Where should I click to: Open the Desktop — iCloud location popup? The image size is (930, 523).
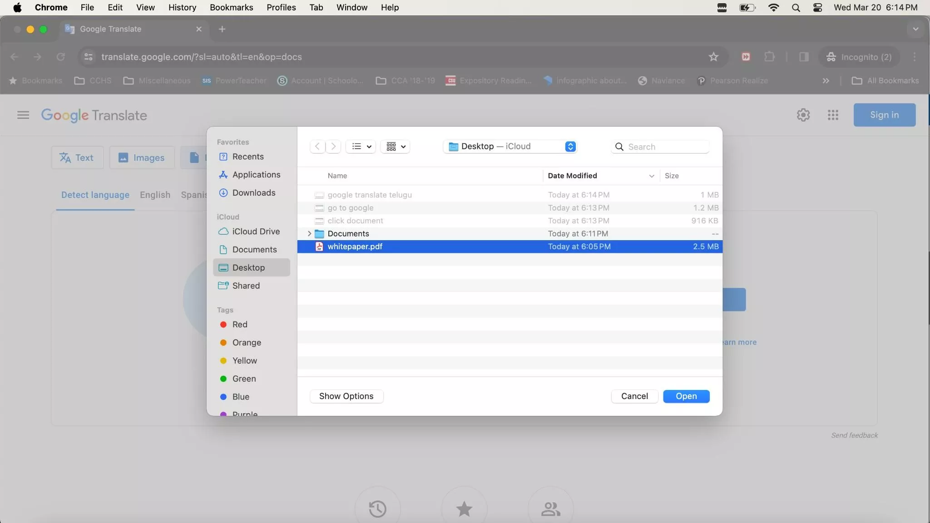click(x=510, y=146)
